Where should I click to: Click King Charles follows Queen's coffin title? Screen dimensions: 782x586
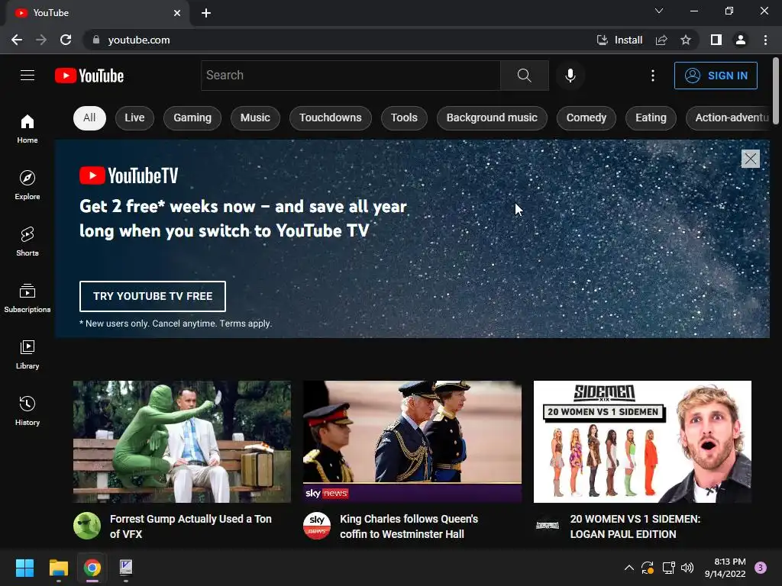(x=409, y=526)
